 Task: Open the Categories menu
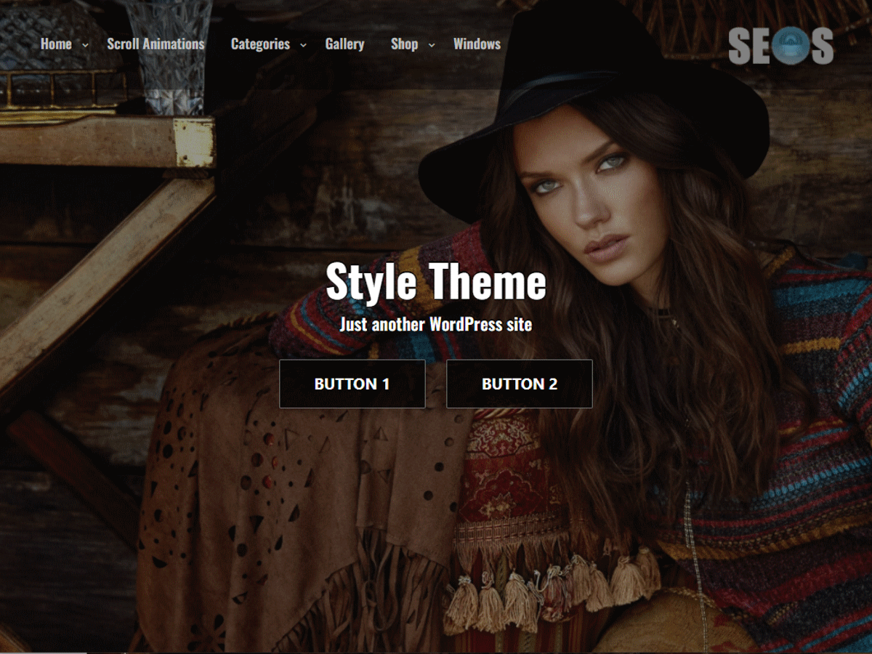tap(260, 44)
